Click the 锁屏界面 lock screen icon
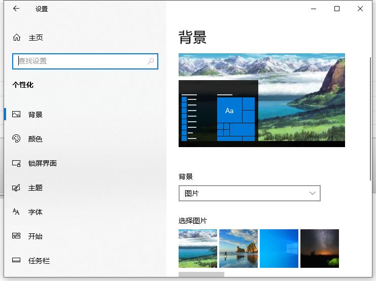This screenshot has width=376, height=281. point(16,163)
